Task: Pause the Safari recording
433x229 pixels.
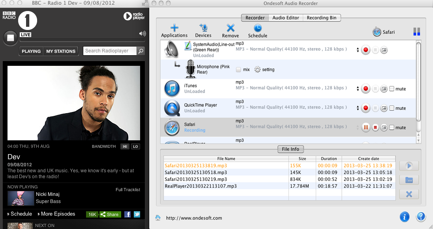Action: (366, 127)
